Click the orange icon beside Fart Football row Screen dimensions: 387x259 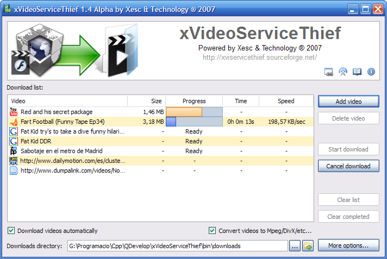click(14, 122)
